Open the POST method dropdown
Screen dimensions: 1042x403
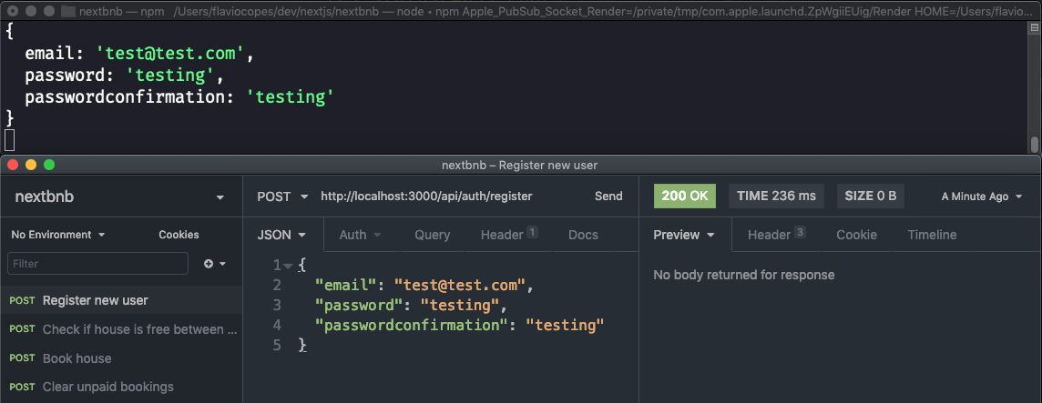(283, 196)
